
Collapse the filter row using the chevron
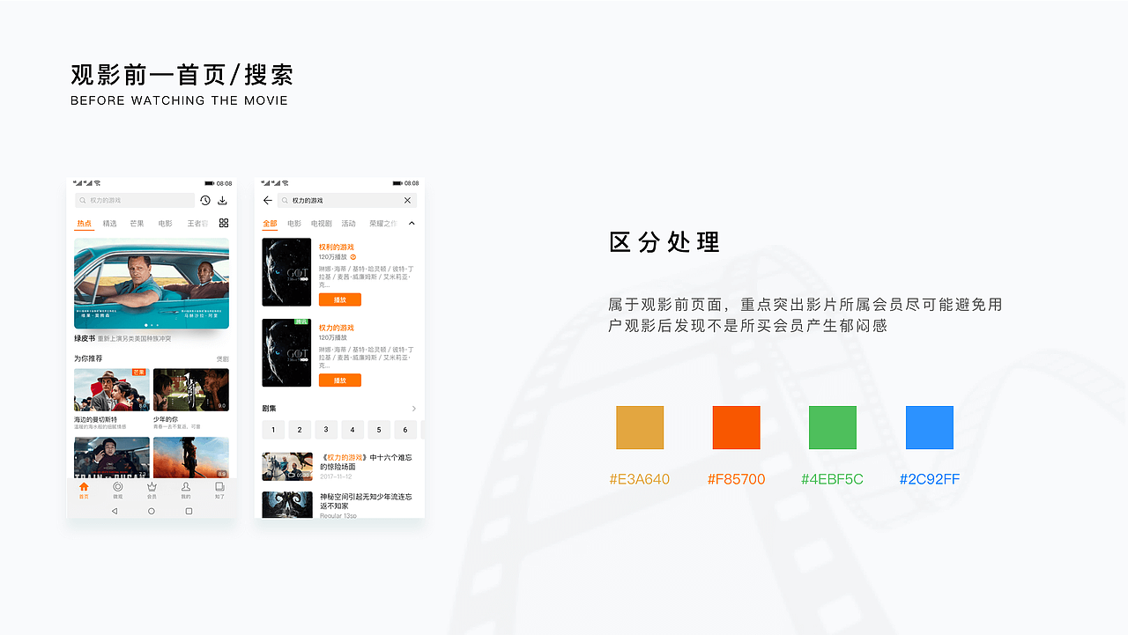coord(412,223)
